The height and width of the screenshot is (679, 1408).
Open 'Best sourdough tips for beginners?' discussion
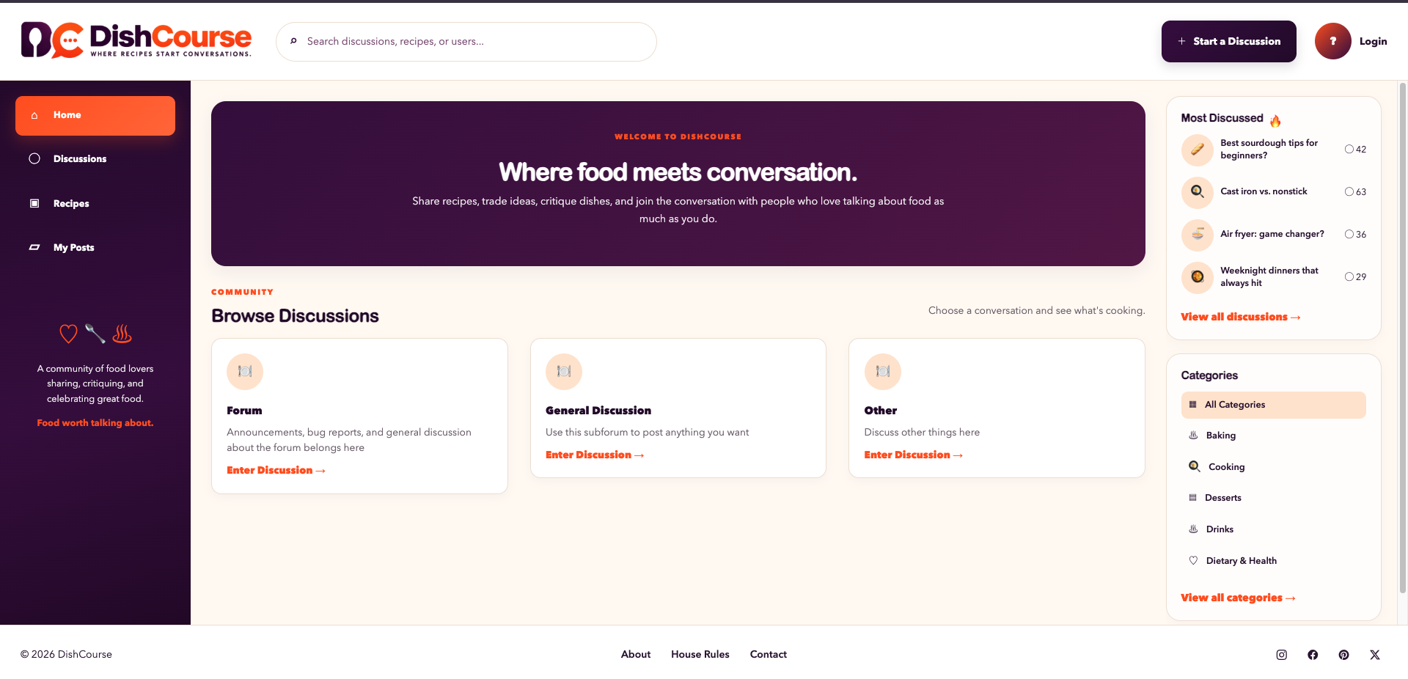pyautogui.click(x=1269, y=150)
